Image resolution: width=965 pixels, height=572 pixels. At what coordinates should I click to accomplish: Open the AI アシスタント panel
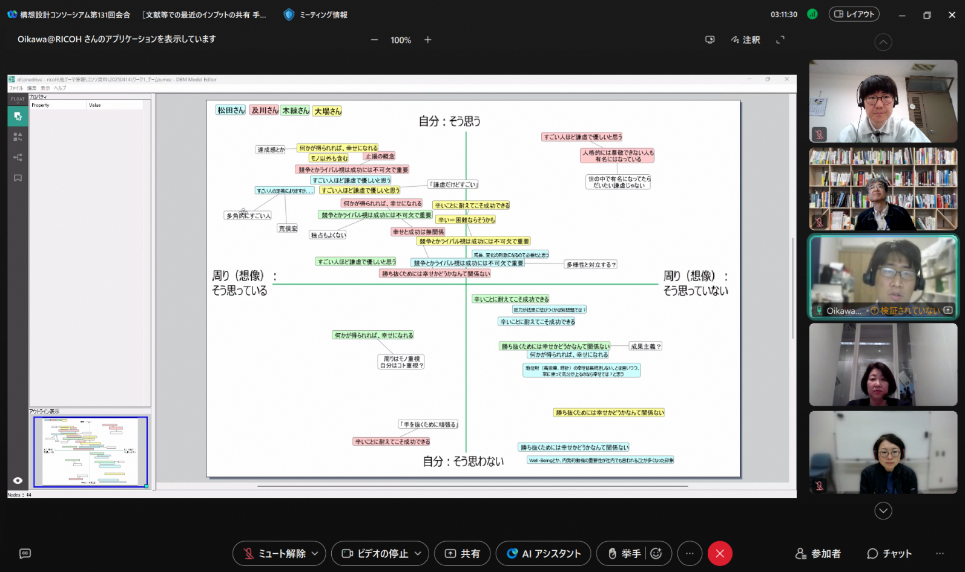point(543,553)
